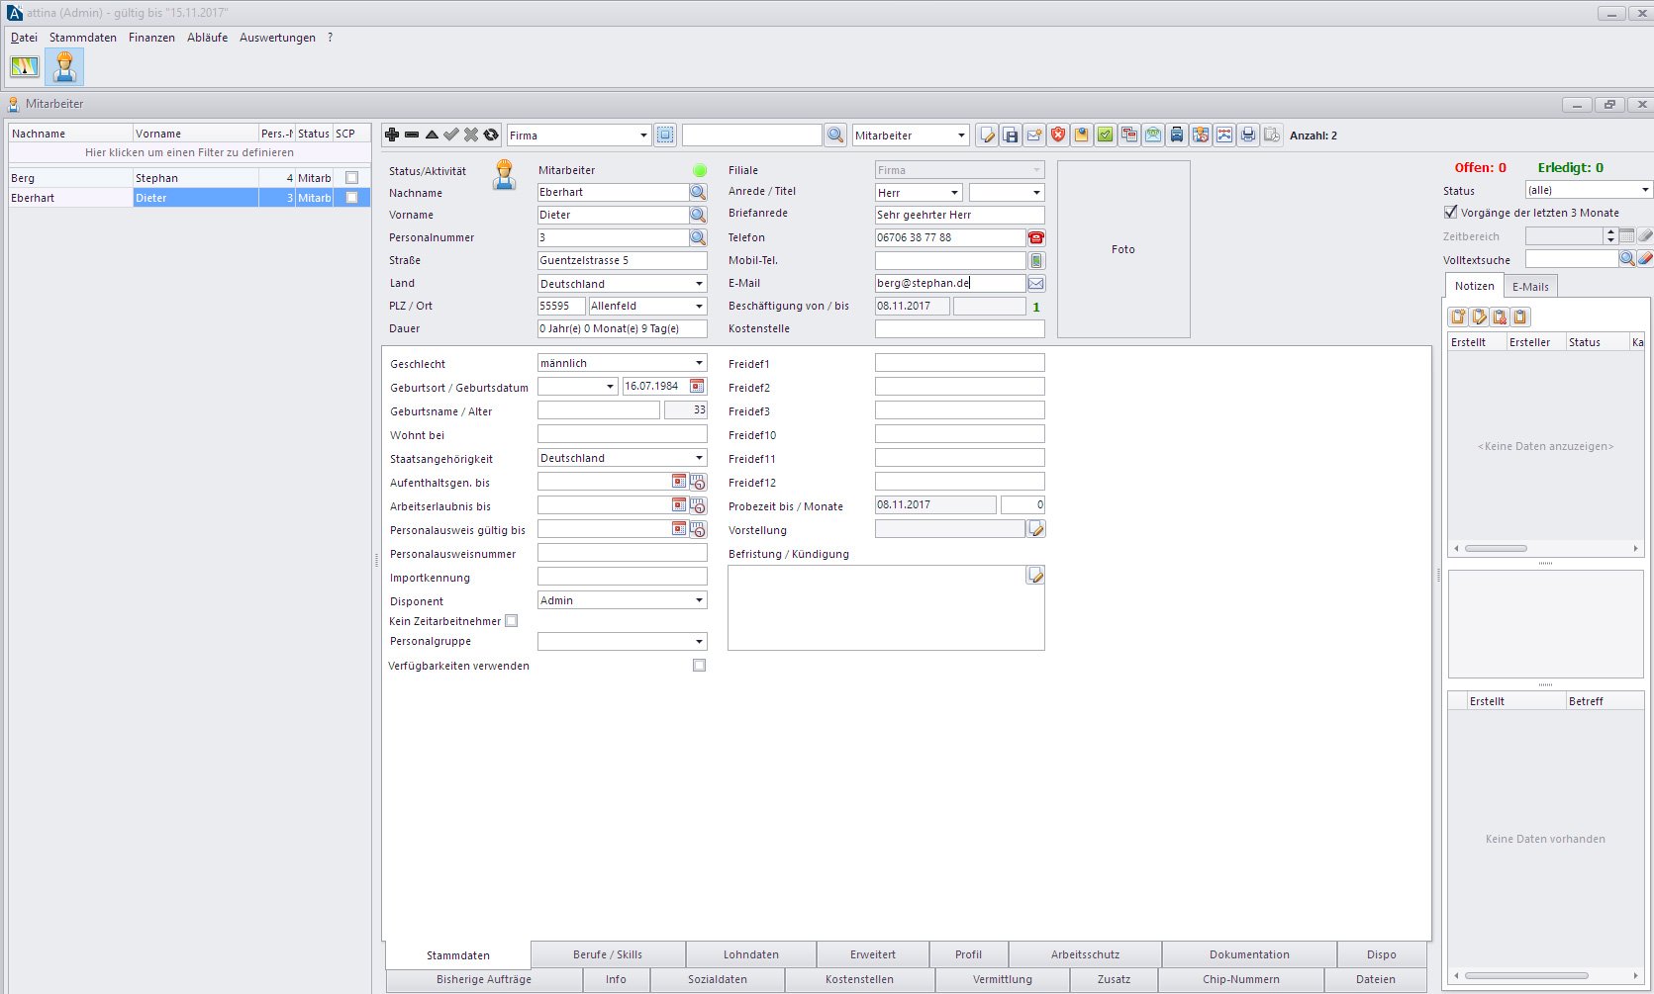Click the red telephone icon beside Telefon
This screenshot has height=994, width=1654.
[x=1036, y=237]
